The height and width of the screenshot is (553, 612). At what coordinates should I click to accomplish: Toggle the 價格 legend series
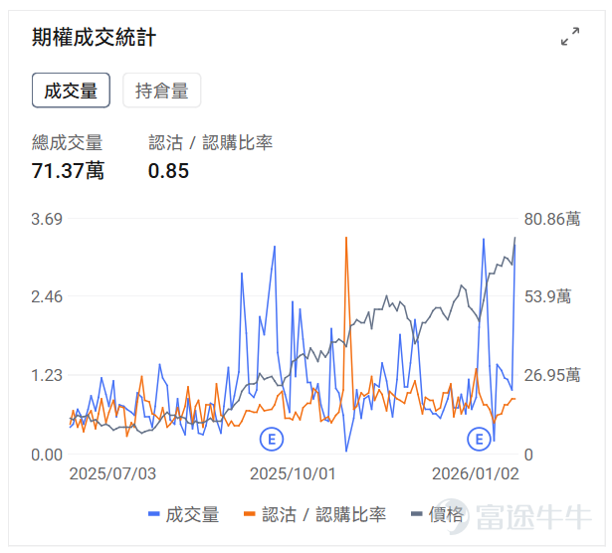tap(438, 514)
